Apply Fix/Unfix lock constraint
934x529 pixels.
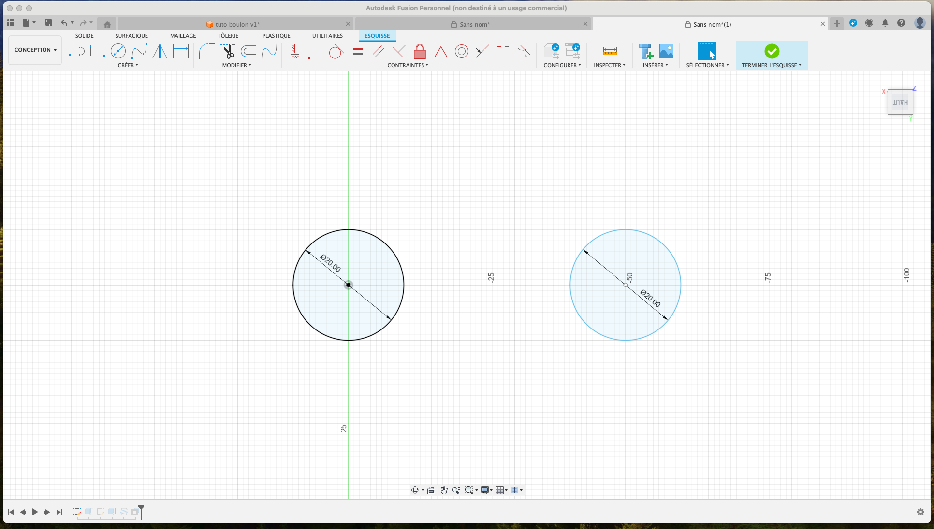point(420,51)
